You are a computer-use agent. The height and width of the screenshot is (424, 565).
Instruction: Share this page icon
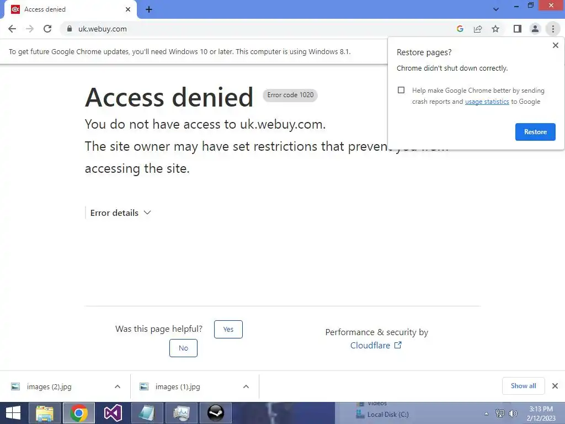(478, 29)
